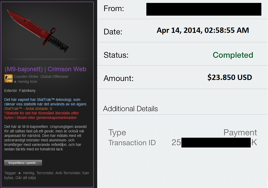Click the '(M9-bajonett) | Crimson Web' title
This screenshot has height=188, width=268.
click(x=45, y=69)
